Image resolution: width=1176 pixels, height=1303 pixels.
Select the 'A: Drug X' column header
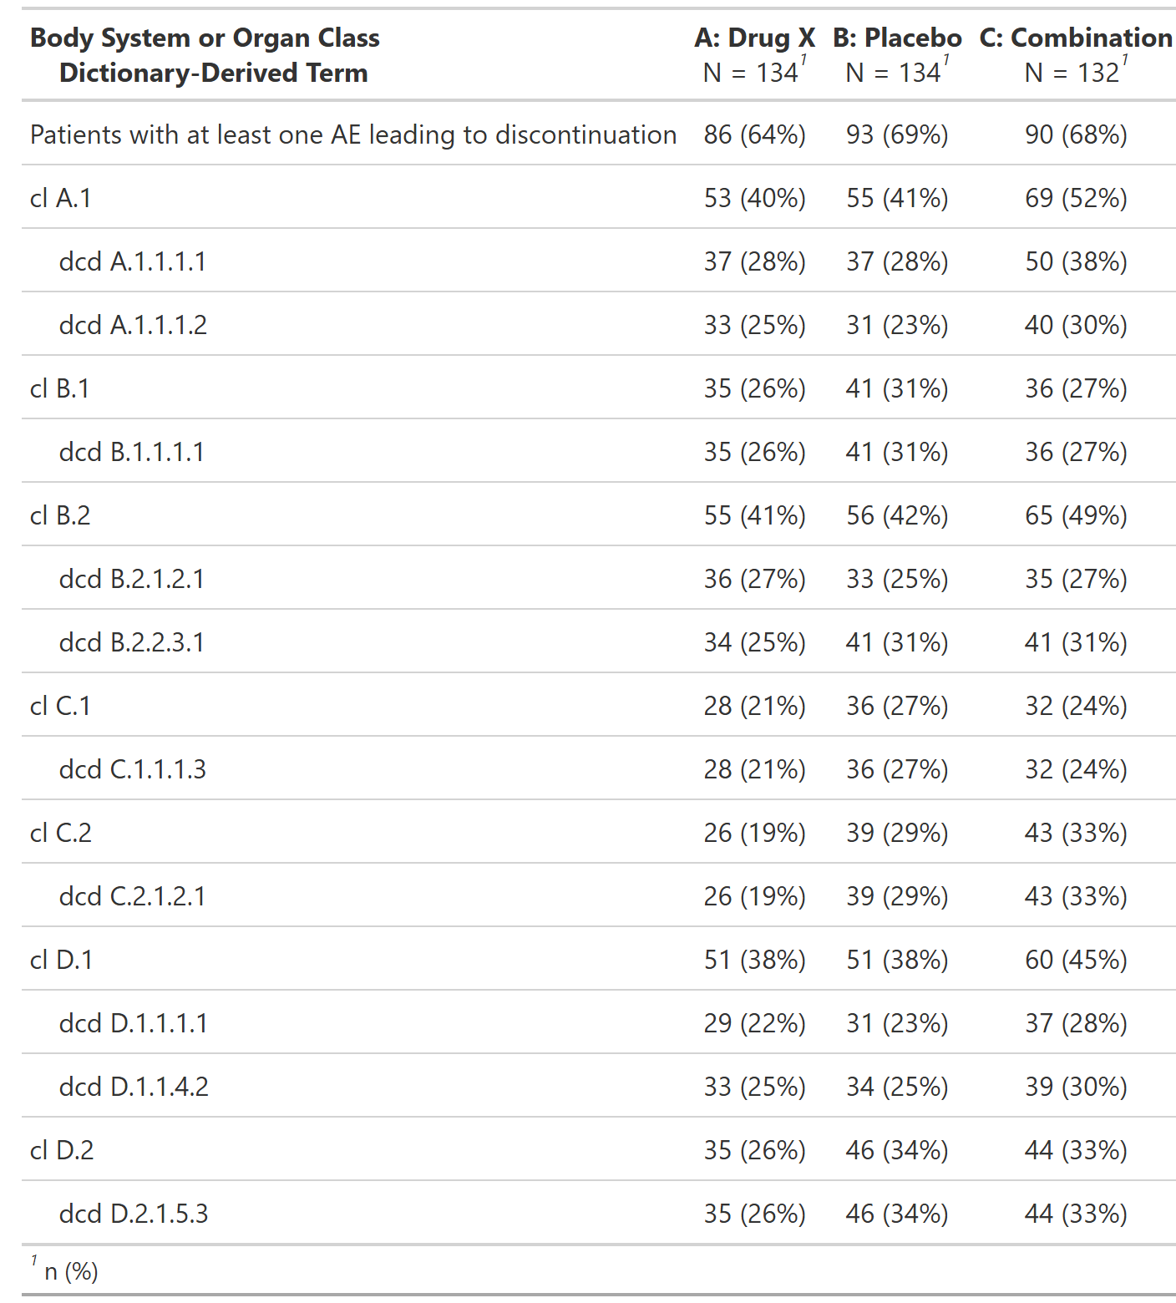[x=754, y=38]
